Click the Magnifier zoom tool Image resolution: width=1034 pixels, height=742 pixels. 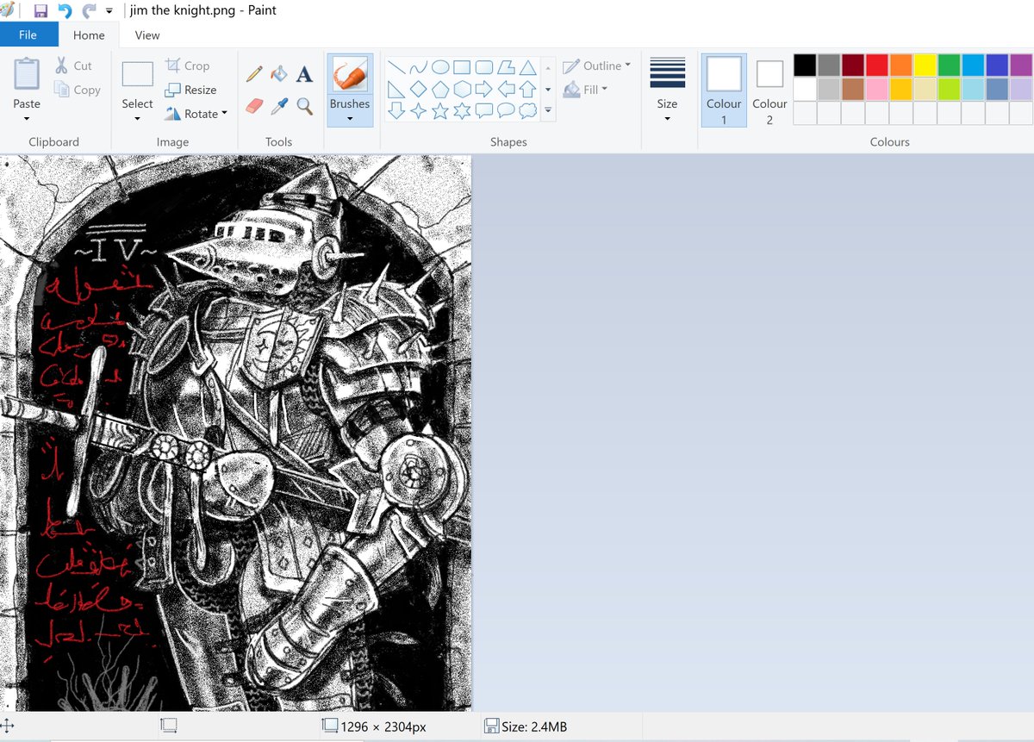click(304, 106)
